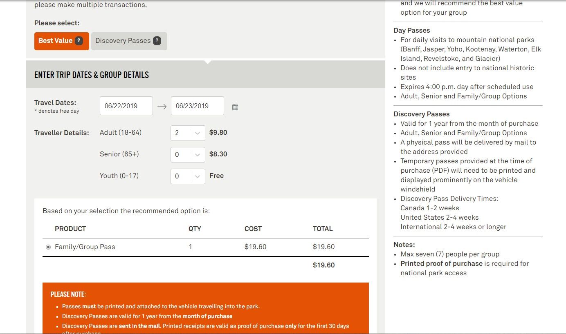Click the Family/Group Pass product label
Viewport: 566px width, 334px height.
click(85, 247)
